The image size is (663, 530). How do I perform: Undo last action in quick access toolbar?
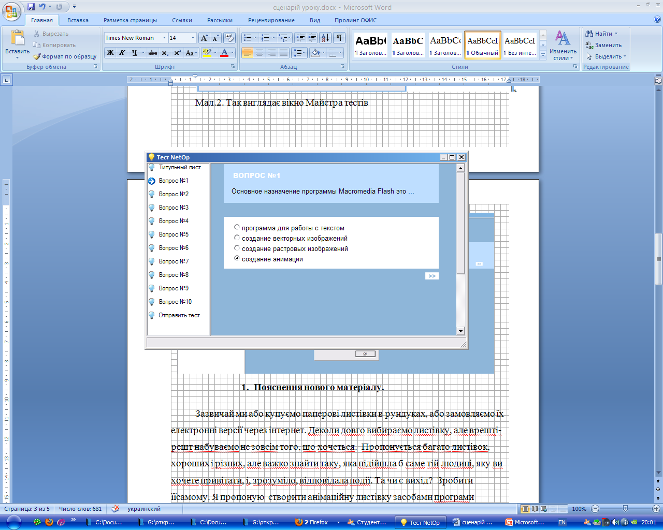(x=42, y=7)
